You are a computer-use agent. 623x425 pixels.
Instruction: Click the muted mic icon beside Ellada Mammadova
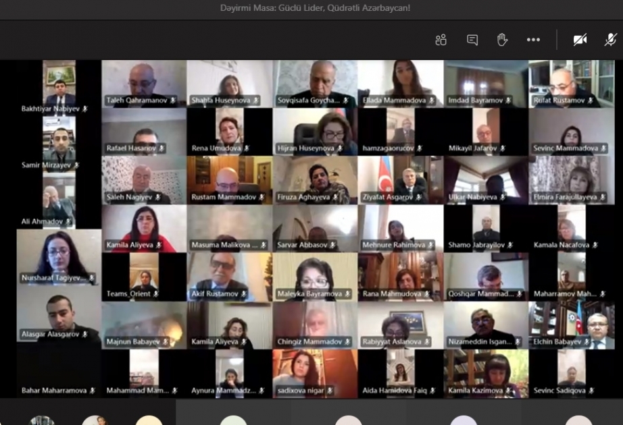[432, 101]
